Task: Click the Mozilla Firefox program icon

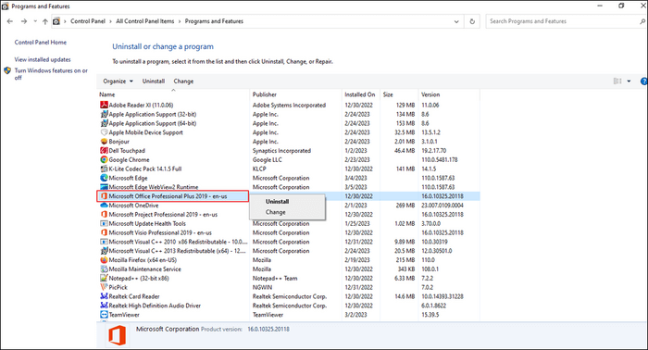Action: 104,260
